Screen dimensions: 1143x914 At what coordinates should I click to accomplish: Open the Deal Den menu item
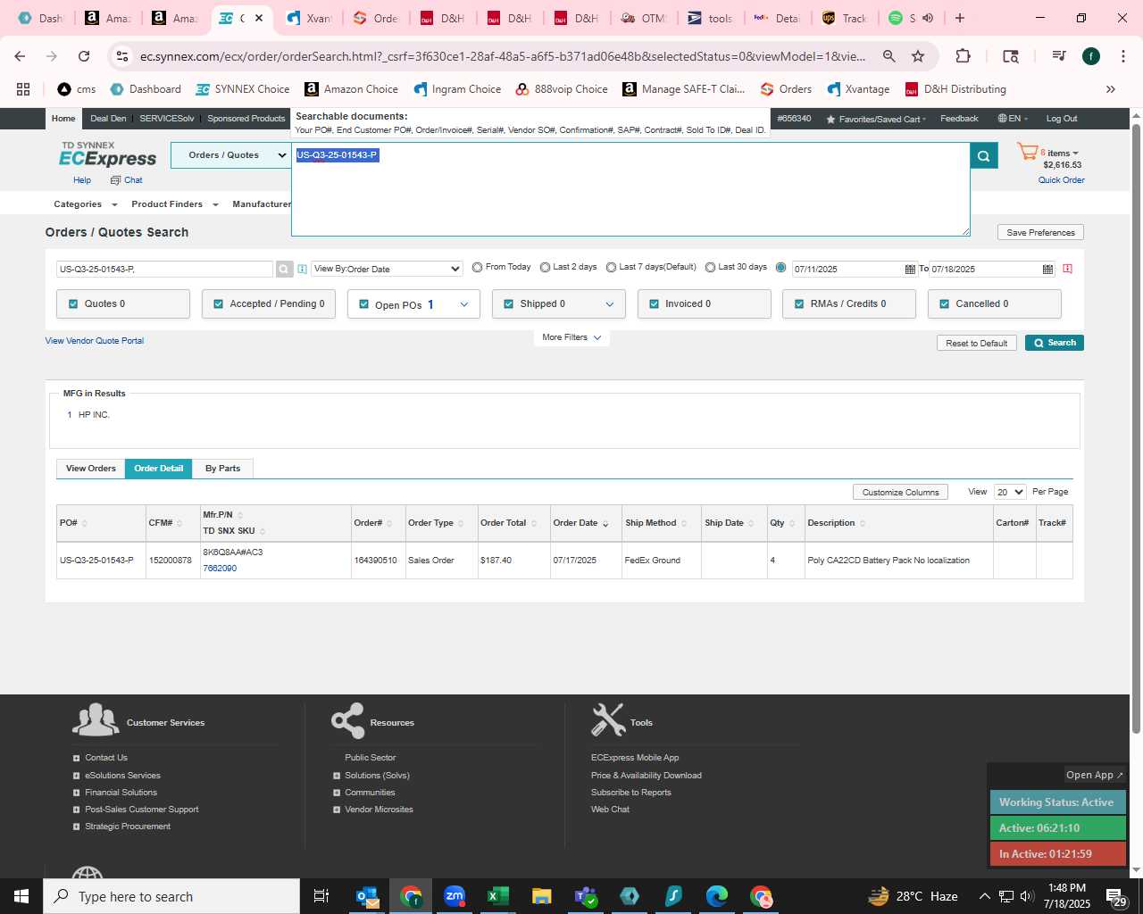[108, 119]
